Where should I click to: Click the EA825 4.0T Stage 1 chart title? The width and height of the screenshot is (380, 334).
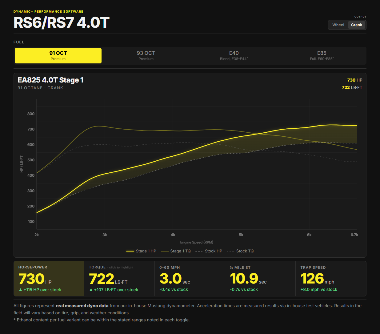click(x=50, y=80)
